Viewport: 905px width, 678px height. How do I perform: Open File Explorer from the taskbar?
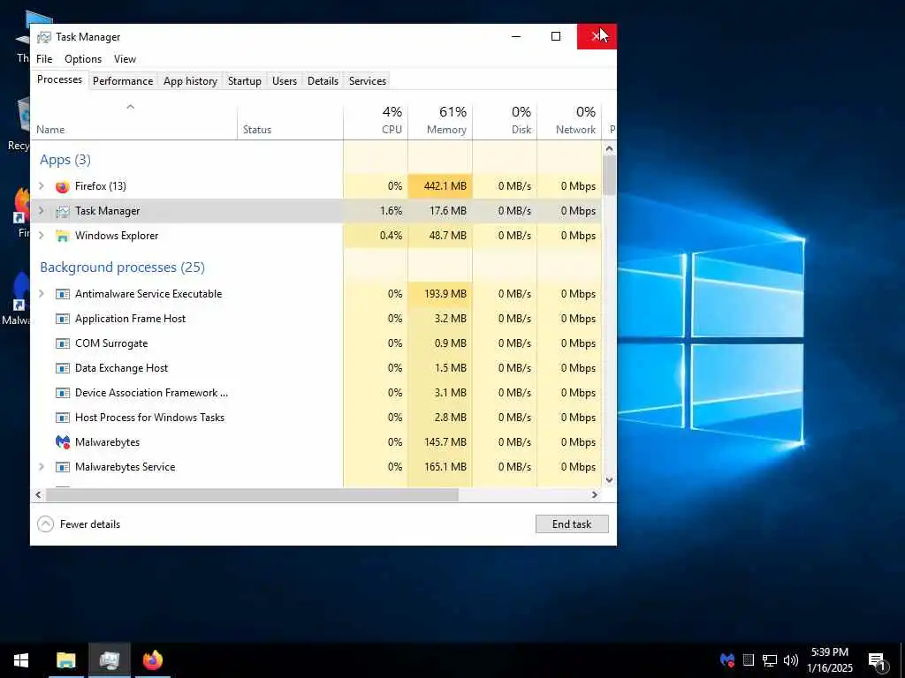pyautogui.click(x=65, y=660)
